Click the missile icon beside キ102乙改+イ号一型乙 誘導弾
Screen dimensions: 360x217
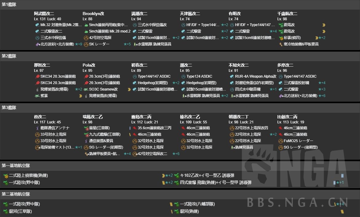click(x=176, y=176)
